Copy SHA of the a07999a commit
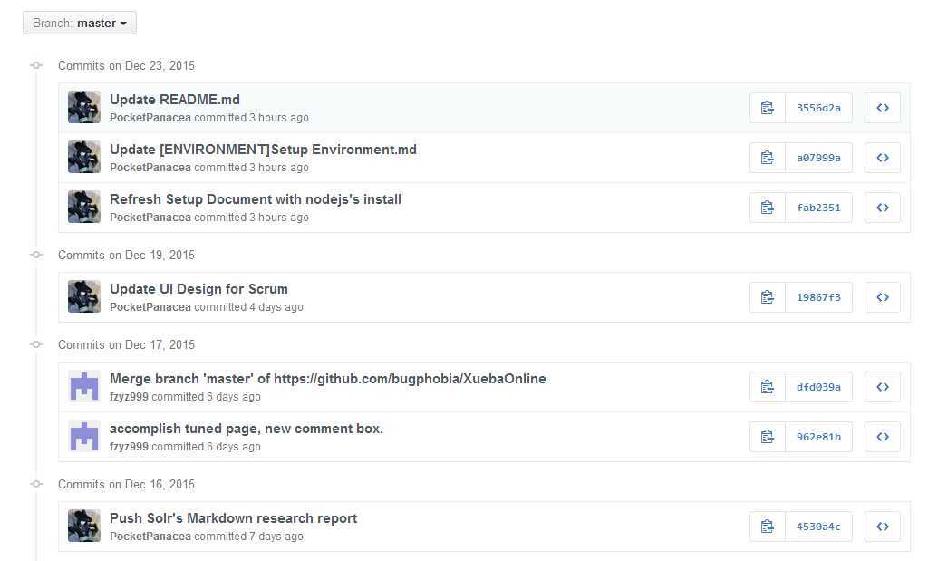Image resolution: width=938 pixels, height=561 pixels. tap(768, 158)
